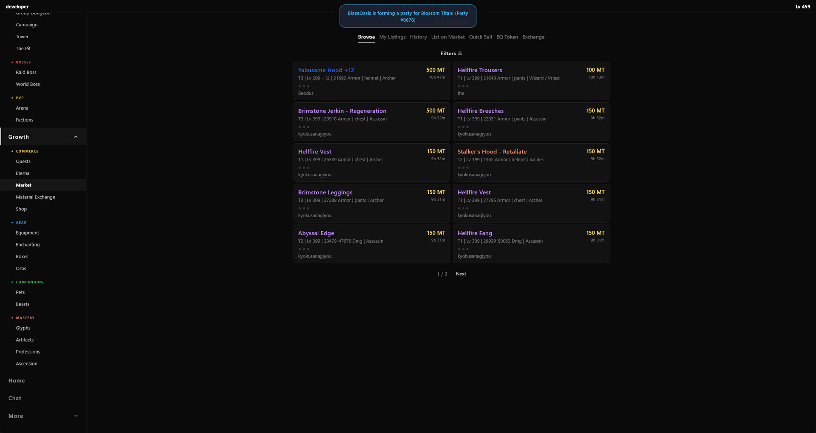Click the yellow PVP section bullet icon

(11, 98)
